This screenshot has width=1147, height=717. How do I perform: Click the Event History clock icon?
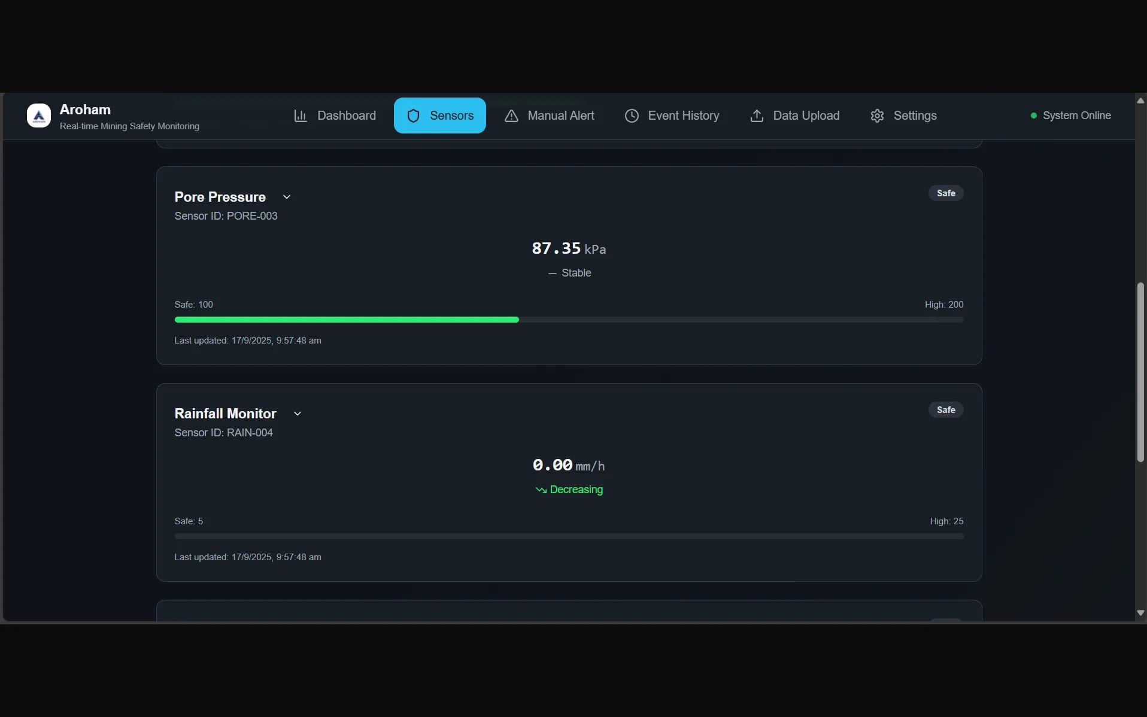coord(632,116)
